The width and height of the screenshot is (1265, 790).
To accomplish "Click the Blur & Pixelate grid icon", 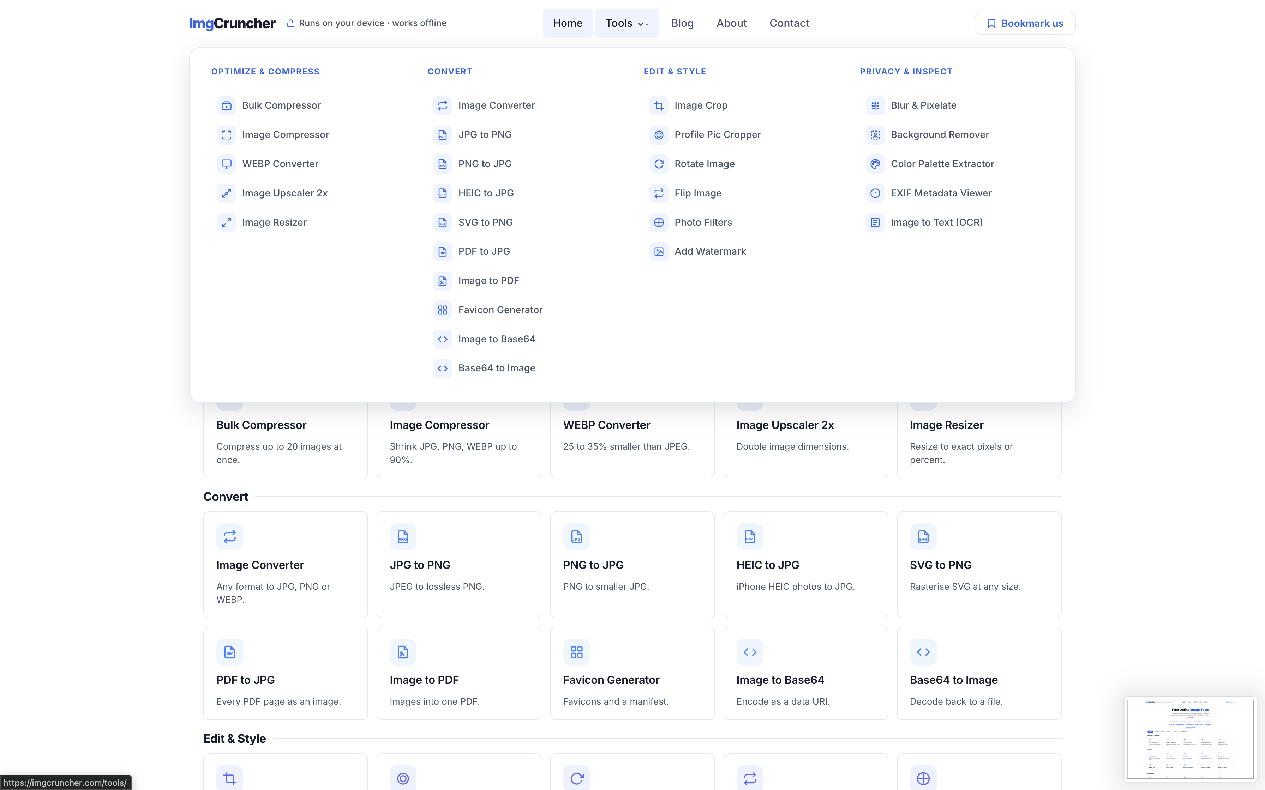I will click(875, 105).
